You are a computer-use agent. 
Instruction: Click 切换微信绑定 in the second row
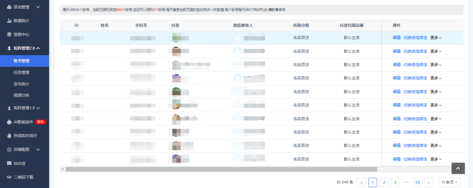tap(415, 51)
